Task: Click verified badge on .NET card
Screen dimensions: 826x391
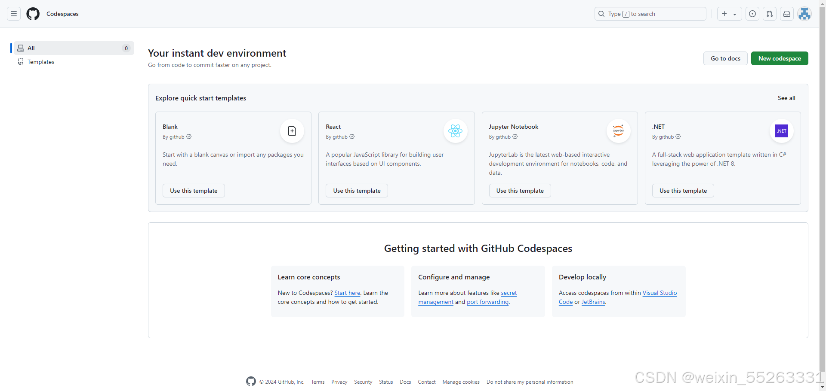Action: 678,136
